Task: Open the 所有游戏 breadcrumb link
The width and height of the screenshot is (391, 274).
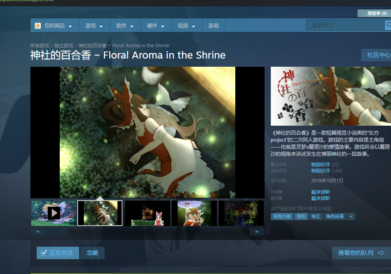Action: [40, 46]
